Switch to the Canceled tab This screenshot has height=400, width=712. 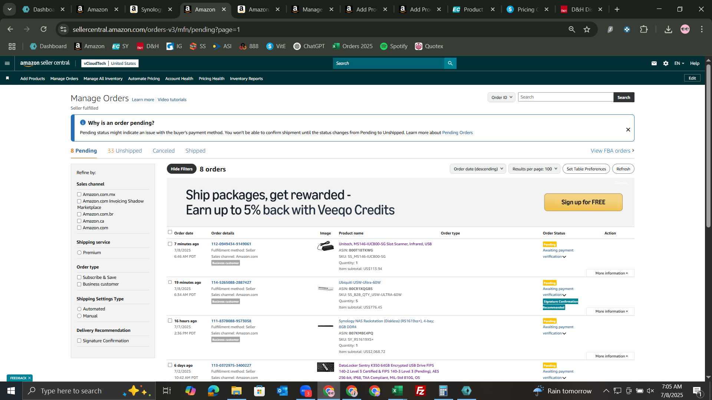click(x=164, y=151)
